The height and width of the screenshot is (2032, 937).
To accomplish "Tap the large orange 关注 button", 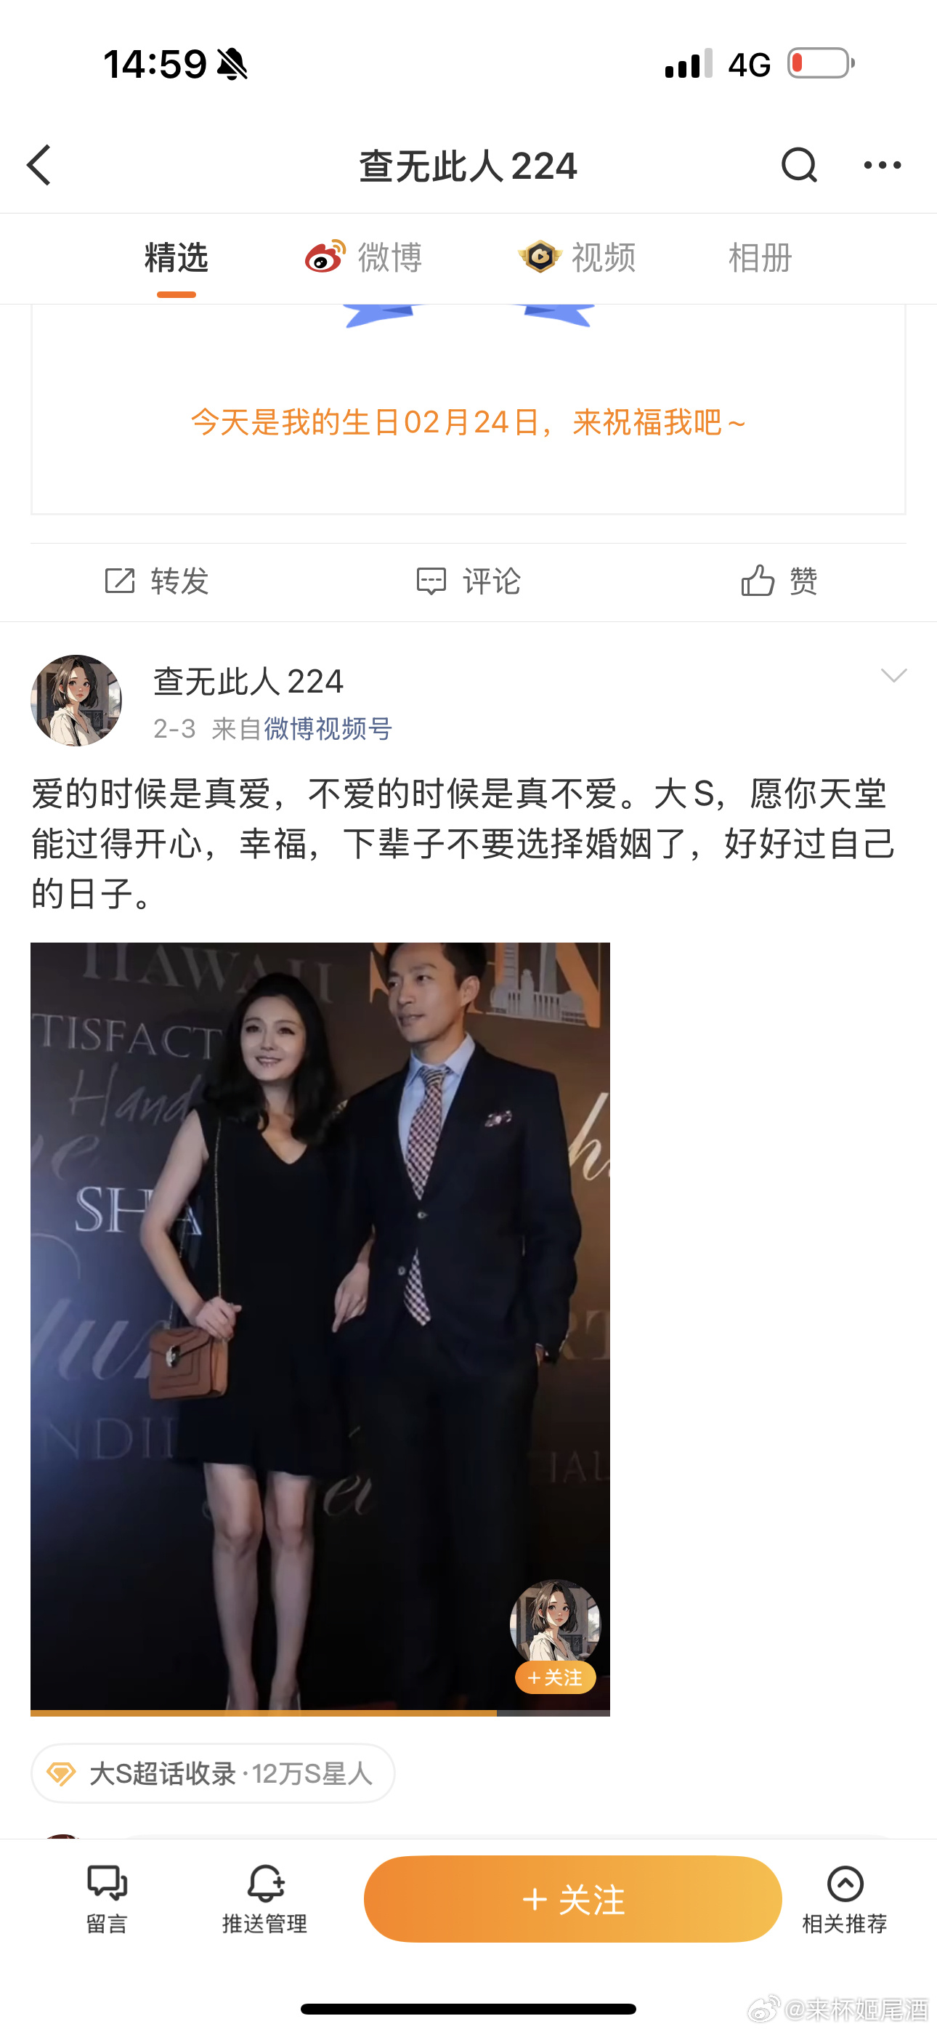I will (x=572, y=1899).
